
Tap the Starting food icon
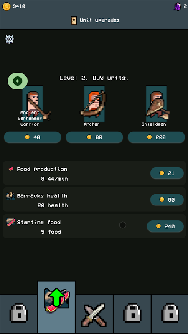(11, 222)
